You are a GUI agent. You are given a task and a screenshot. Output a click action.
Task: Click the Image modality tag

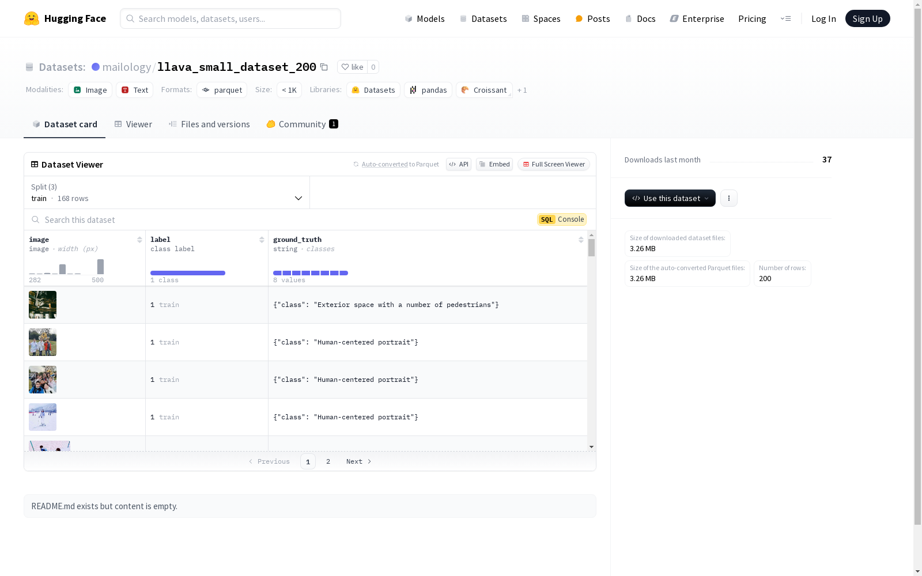tap(90, 90)
